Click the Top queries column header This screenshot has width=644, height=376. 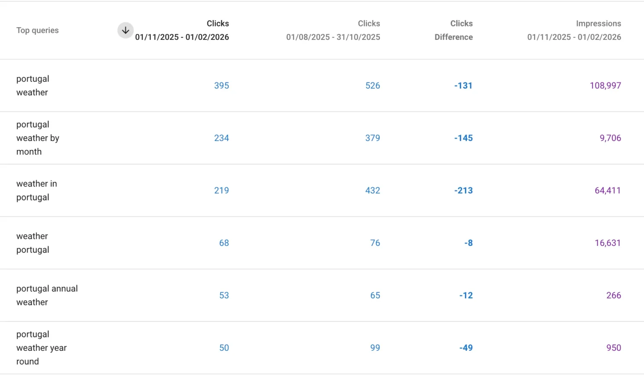(37, 30)
